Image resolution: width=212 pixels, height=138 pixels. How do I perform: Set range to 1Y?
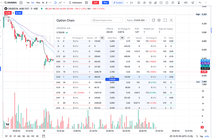(15, 136)
